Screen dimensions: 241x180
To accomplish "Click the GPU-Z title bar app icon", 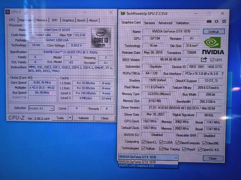I will click(123, 14).
